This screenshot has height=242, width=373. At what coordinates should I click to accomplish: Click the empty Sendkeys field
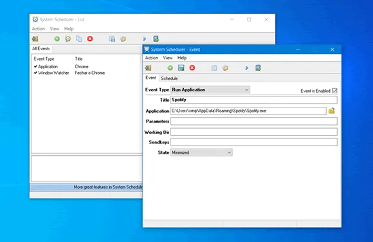coord(254,142)
